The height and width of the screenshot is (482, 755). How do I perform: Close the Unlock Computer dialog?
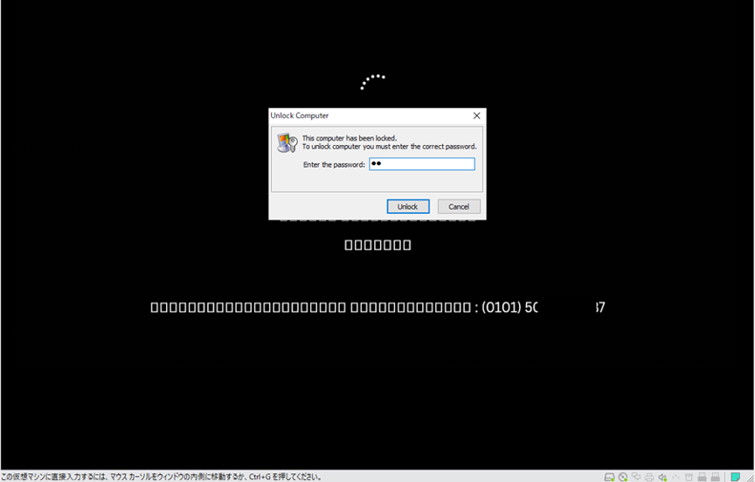(x=477, y=115)
